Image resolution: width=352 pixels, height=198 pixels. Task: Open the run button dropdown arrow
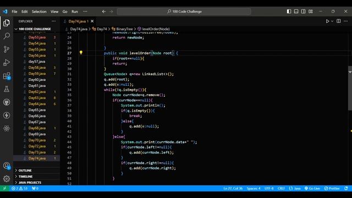point(332,21)
